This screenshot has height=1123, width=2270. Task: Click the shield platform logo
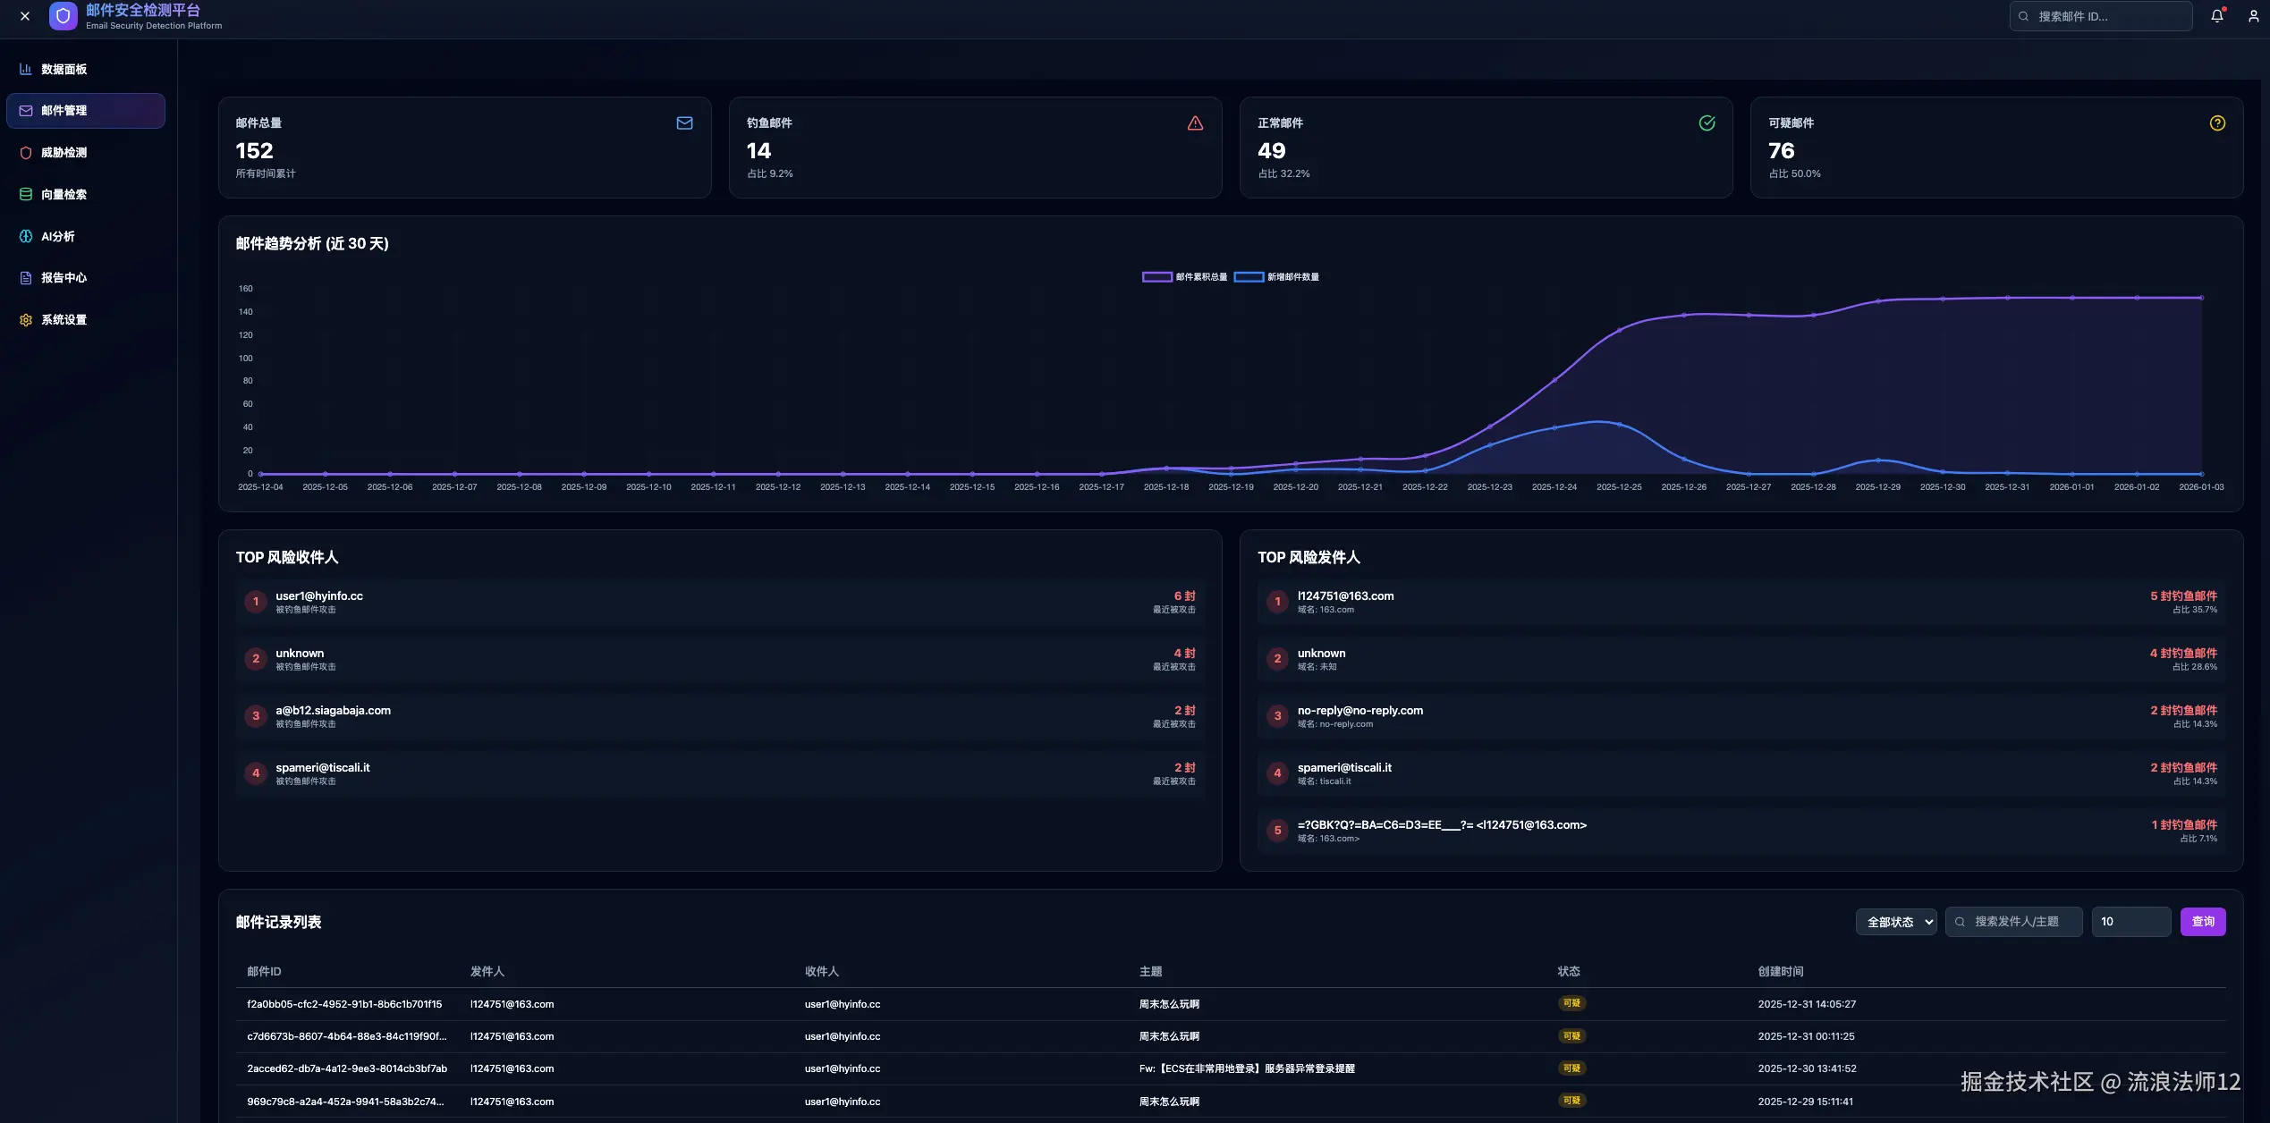click(63, 16)
